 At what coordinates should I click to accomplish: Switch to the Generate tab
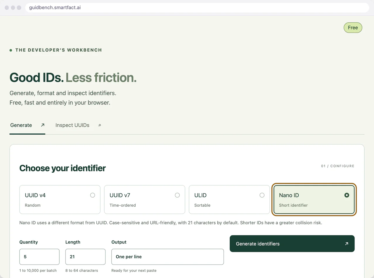(x=27, y=125)
